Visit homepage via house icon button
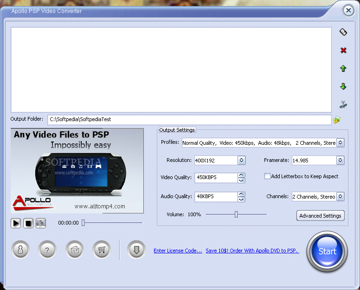 (x=74, y=250)
